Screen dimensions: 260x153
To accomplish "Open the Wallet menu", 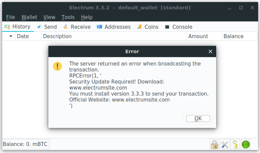I will [x=29, y=17].
